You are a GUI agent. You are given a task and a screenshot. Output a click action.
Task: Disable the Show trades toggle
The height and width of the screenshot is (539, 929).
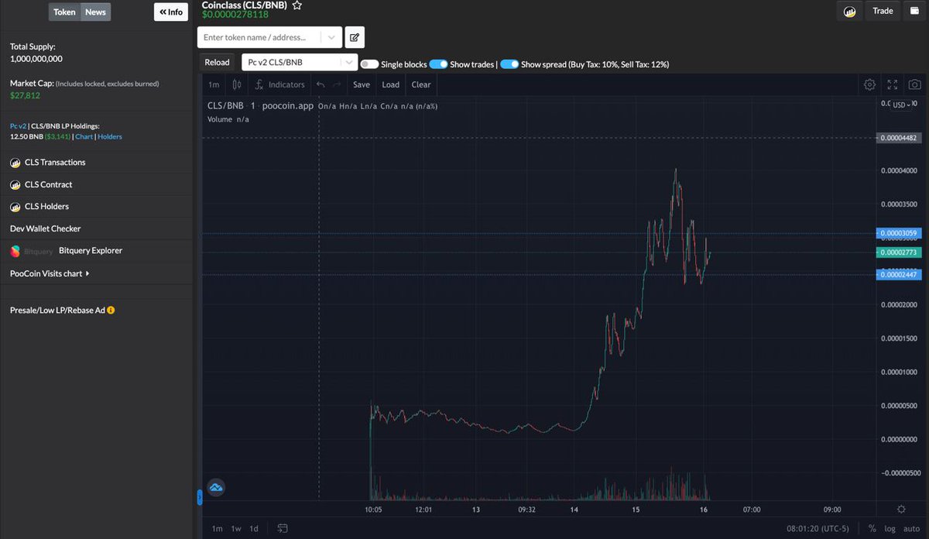coord(440,63)
